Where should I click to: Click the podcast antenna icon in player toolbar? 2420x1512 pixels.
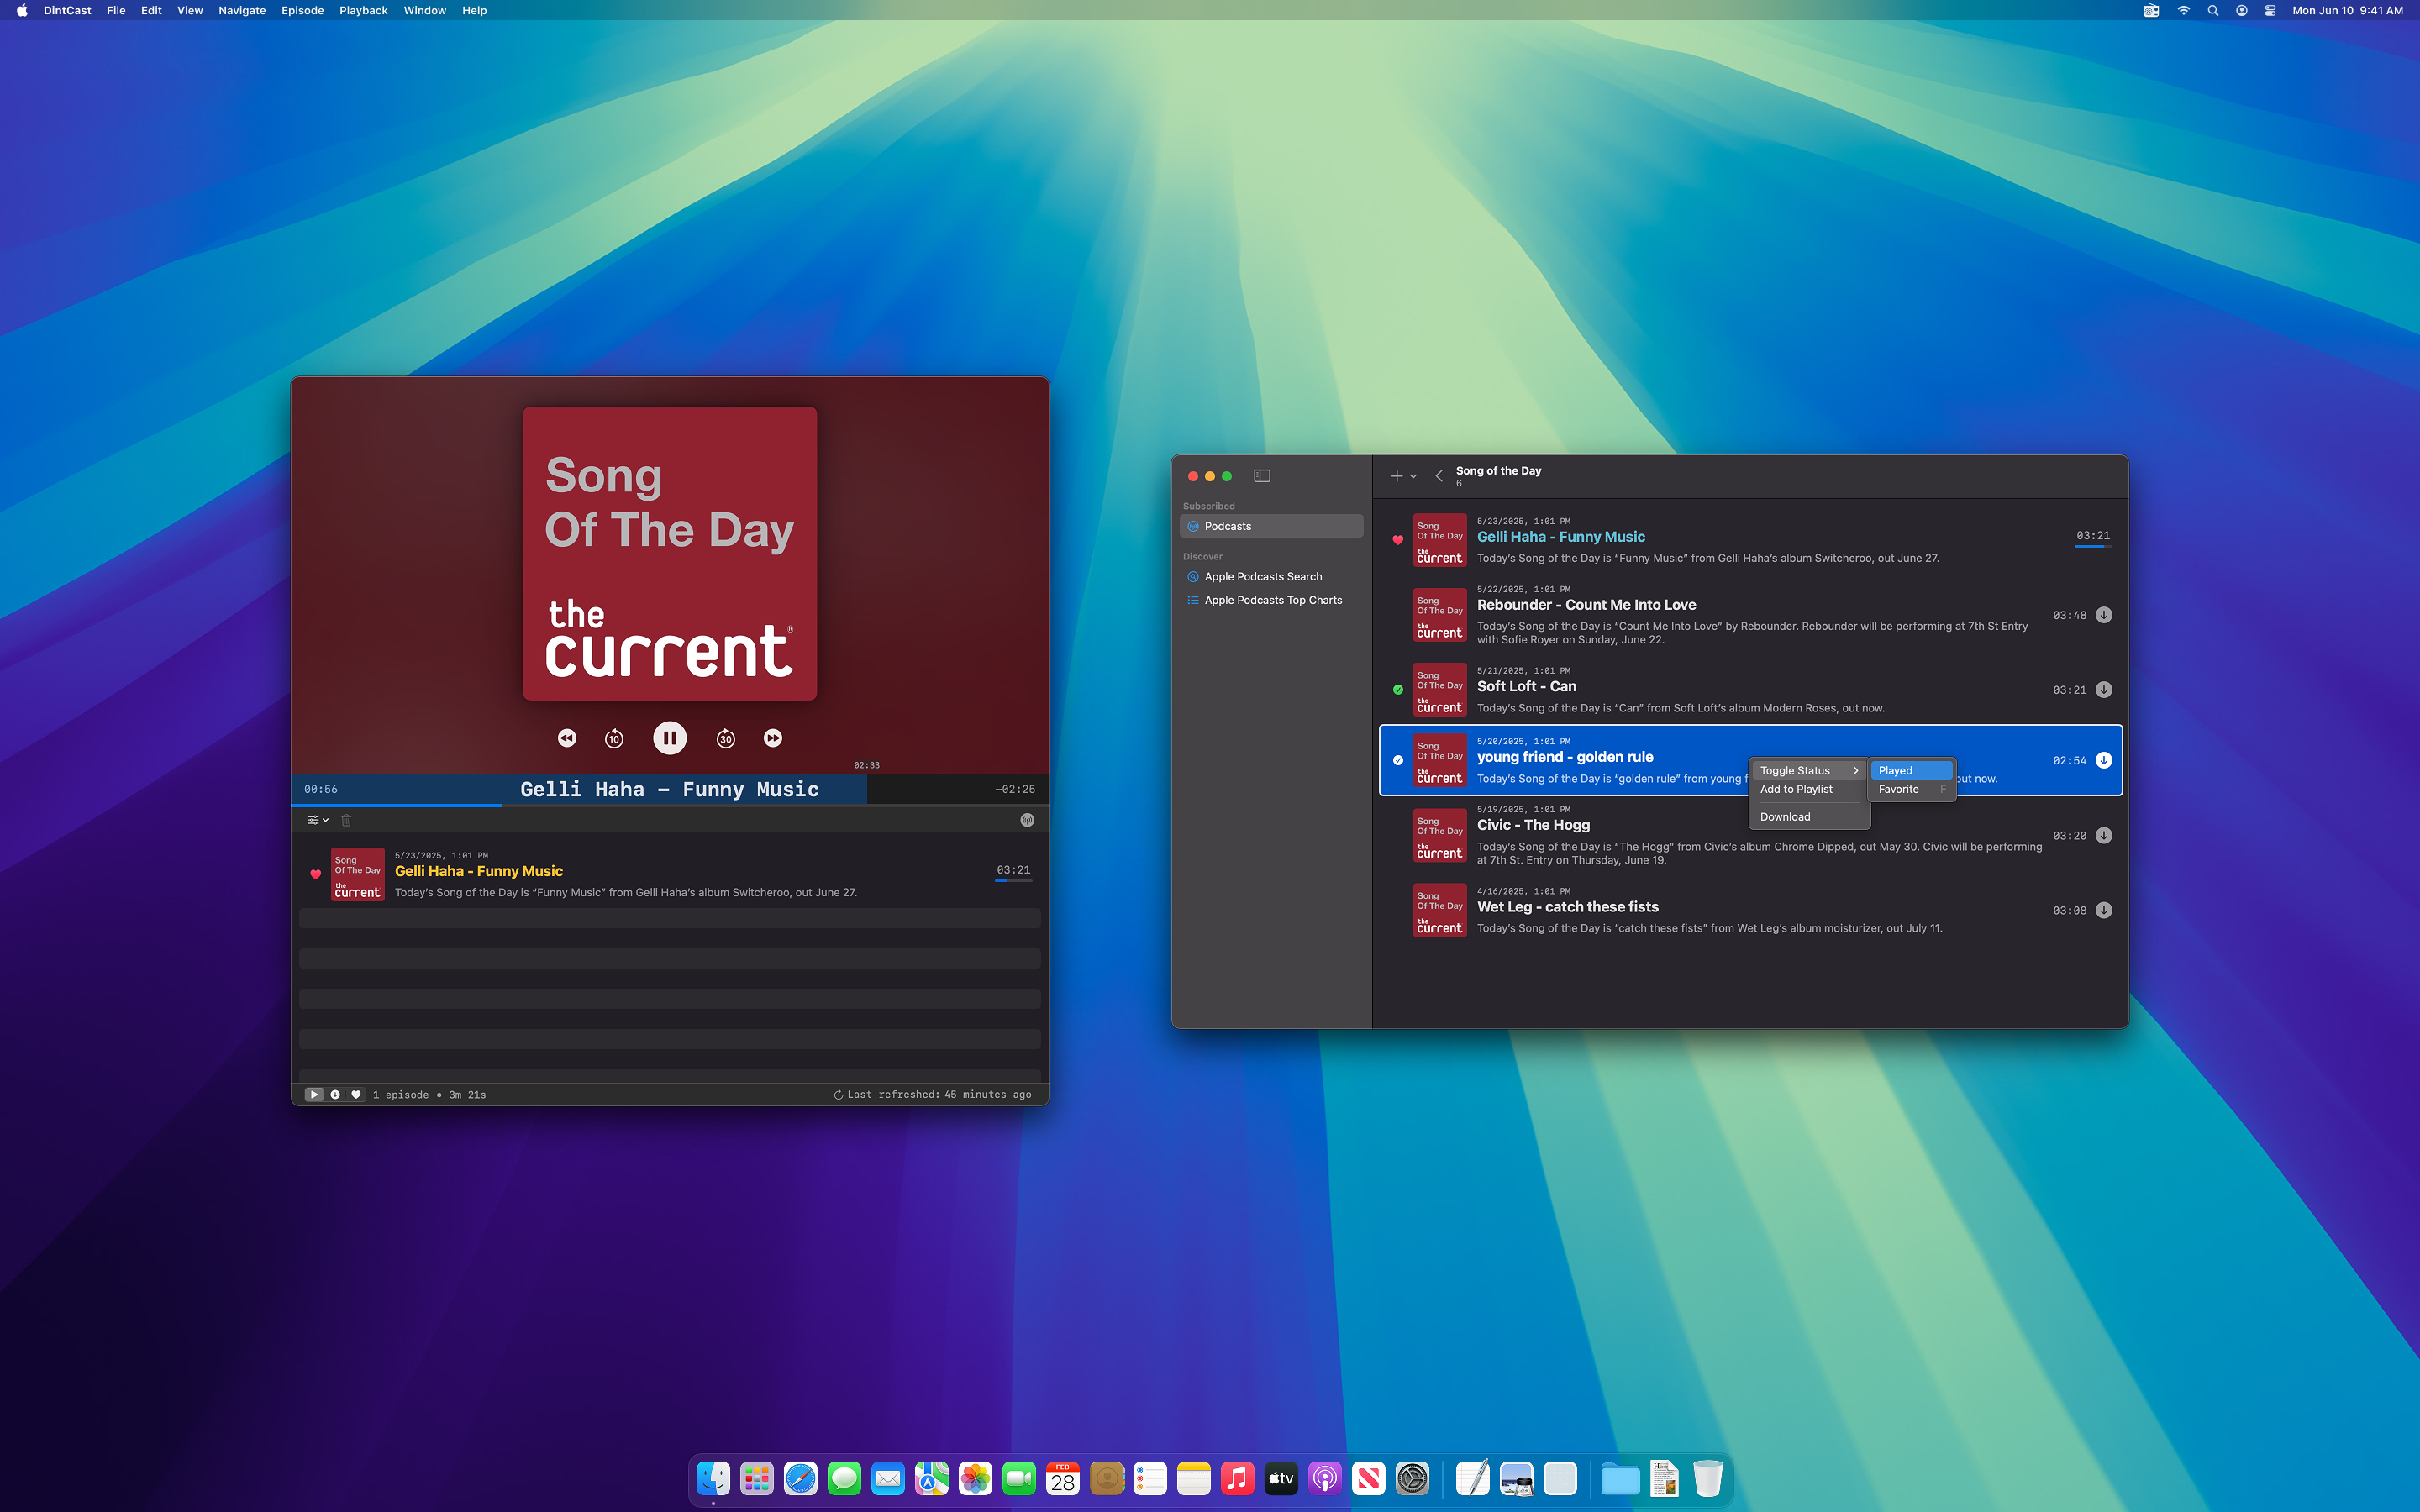(1027, 820)
